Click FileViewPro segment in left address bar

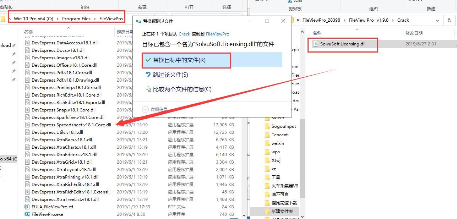(111, 19)
